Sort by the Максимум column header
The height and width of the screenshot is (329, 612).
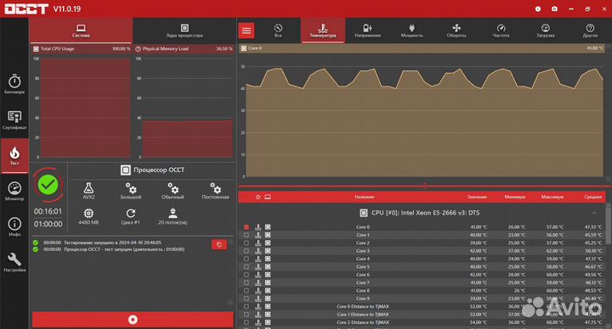tap(552, 197)
